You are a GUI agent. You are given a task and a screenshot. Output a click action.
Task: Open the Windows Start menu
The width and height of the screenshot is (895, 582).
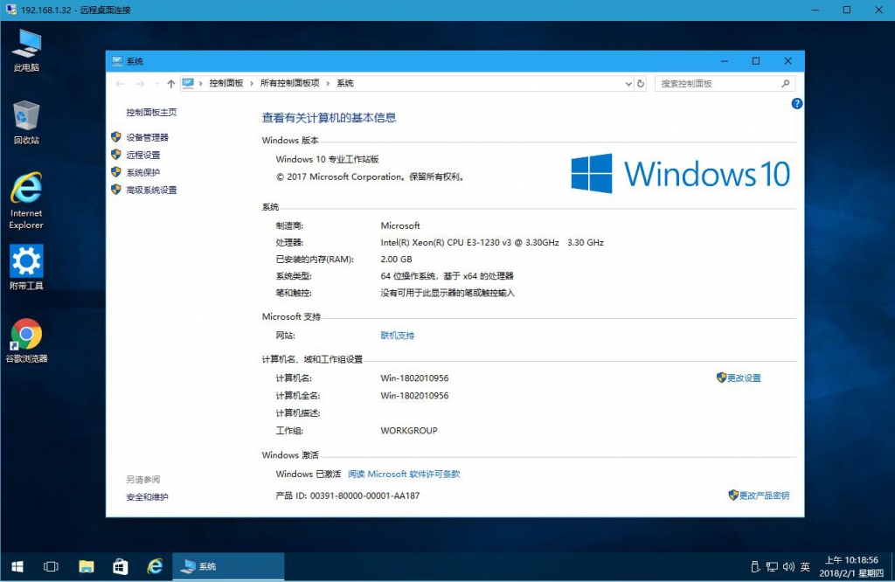tap(17, 566)
